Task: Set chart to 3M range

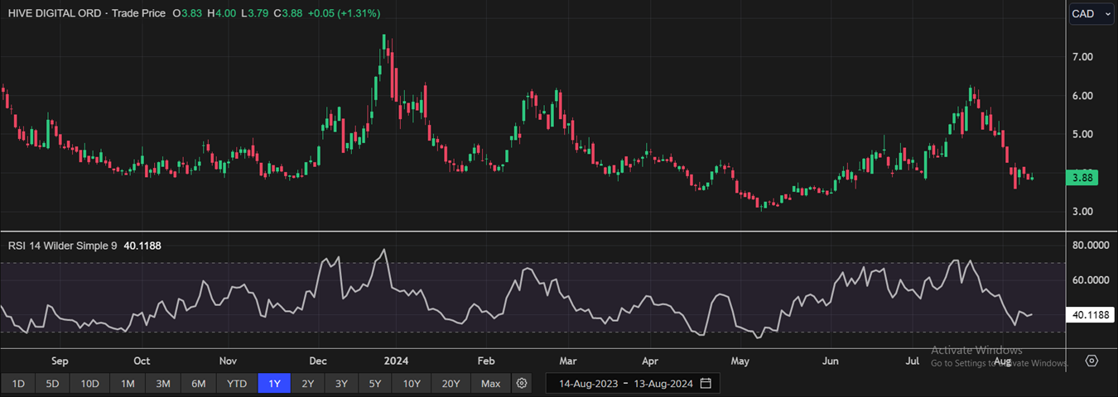Action: pos(163,383)
